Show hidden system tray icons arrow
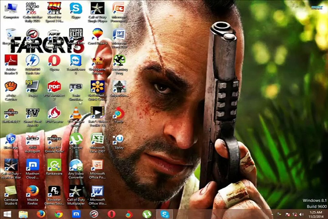The width and height of the screenshot is (328, 219). tap(272, 214)
